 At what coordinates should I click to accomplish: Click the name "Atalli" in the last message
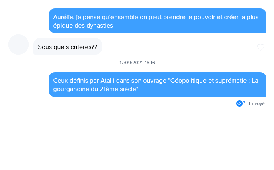click(x=107, y=81)
